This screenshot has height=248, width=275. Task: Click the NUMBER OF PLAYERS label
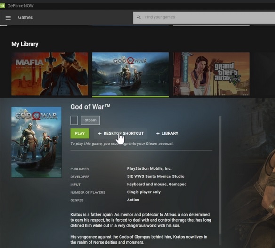(88, 192)
